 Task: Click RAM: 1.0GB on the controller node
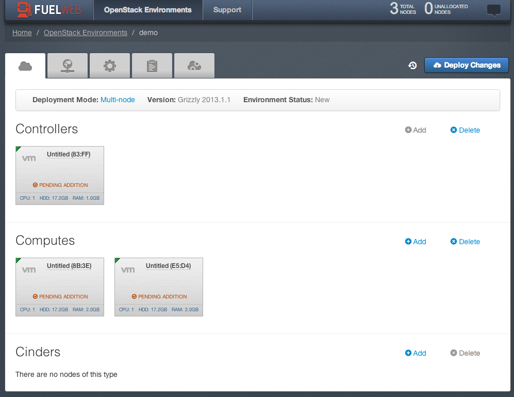click(86, 198)
